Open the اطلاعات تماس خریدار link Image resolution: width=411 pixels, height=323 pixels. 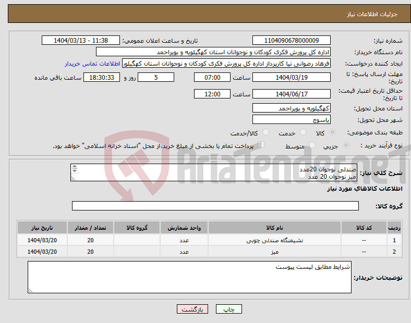pyautogui.click(x=92, y=64)
